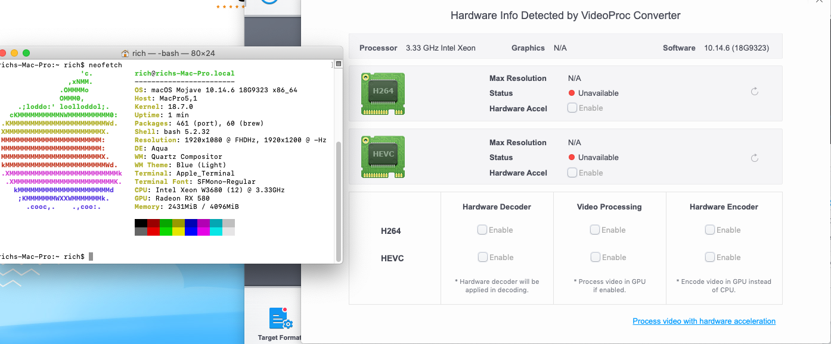Click the Terminal title 'rich — -bash — 80×24'

point(173,53)
